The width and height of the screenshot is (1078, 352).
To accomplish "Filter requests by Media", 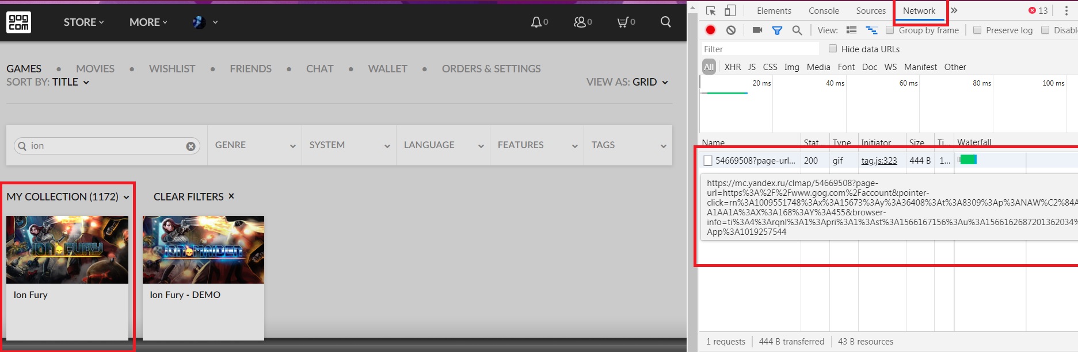I will pyautogui.click(x=818, y=67).
